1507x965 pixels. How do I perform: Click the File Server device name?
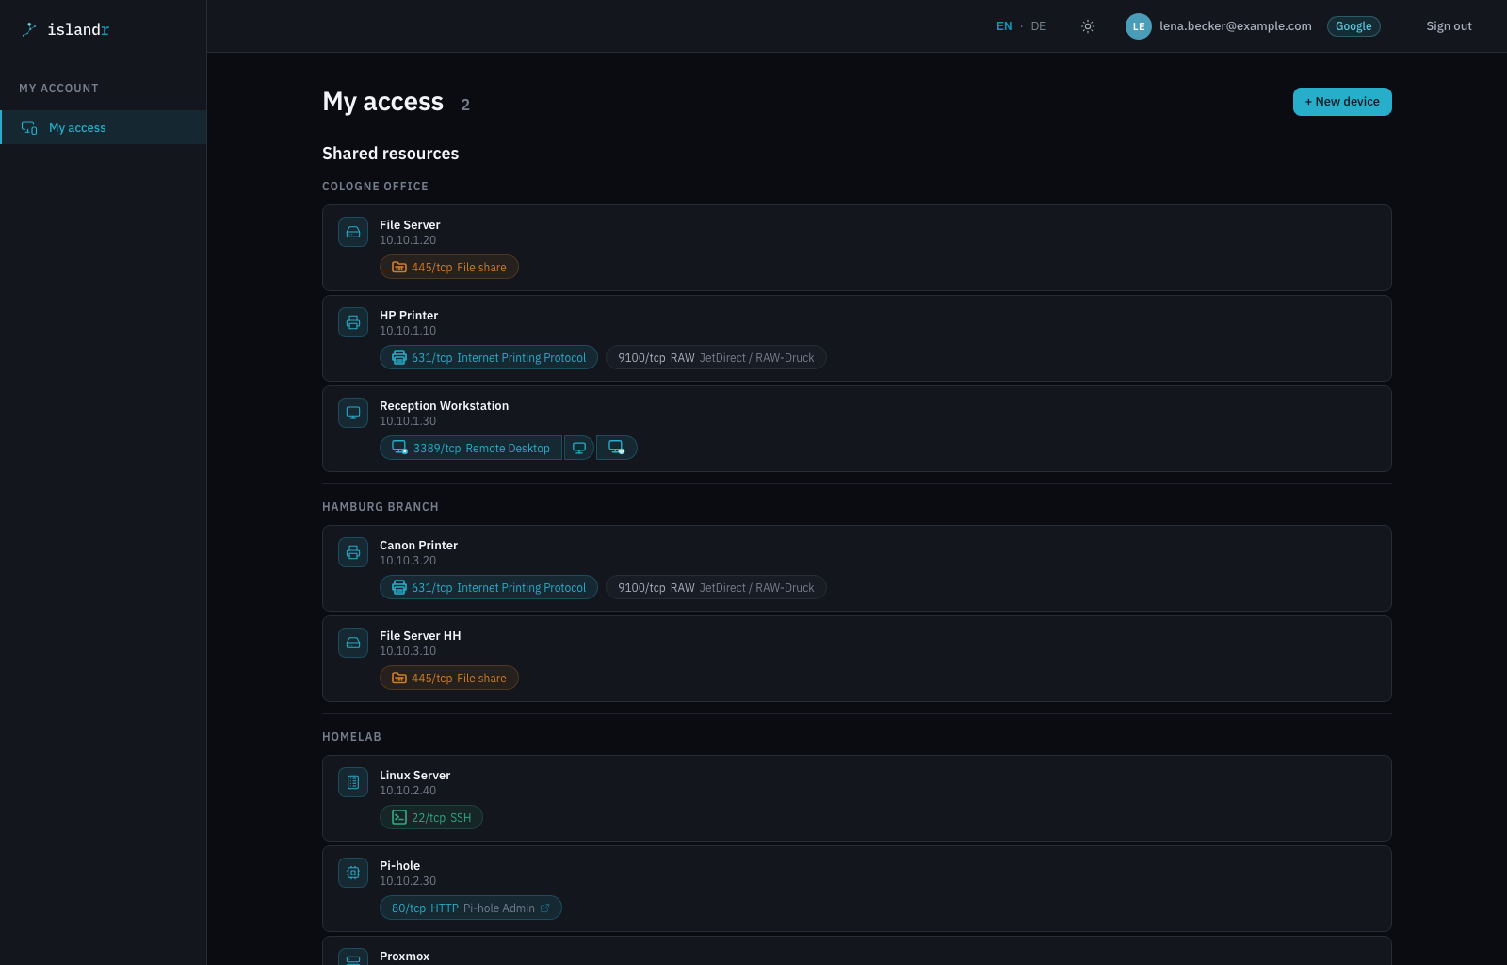click(410, 225)
